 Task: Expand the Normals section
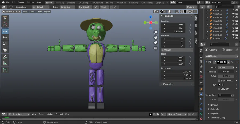click(x=214, y=105)
